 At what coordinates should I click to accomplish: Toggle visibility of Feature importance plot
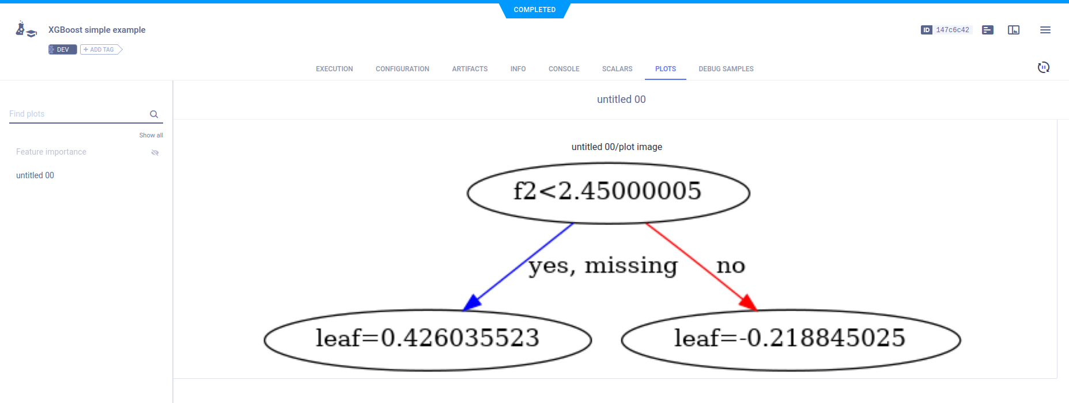click(154, 152)
